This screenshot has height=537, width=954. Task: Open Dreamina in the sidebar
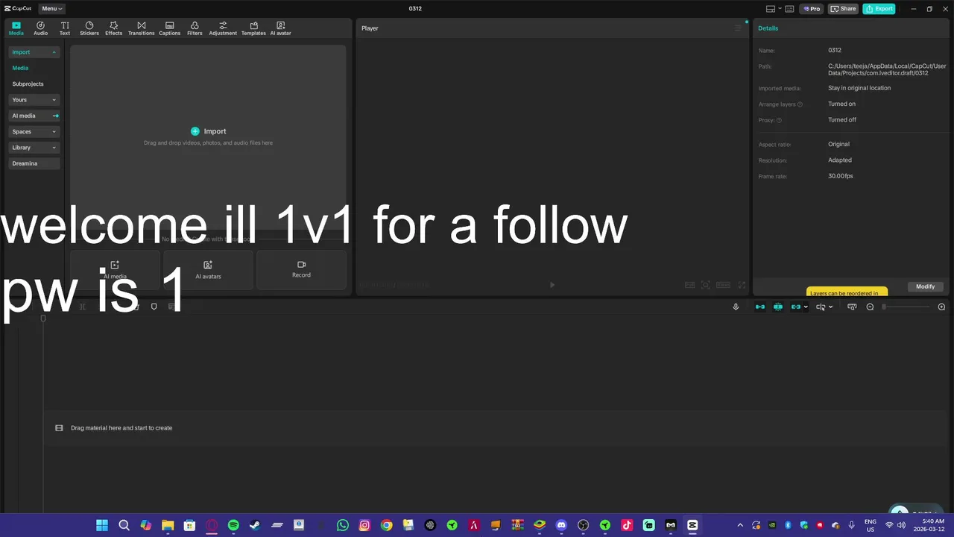click(x=34, y=163)
